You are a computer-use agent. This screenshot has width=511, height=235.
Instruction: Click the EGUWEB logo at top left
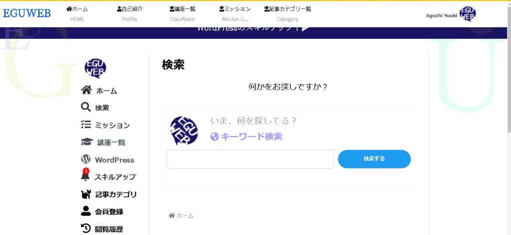pyautogui.click(x=27, y=13)
